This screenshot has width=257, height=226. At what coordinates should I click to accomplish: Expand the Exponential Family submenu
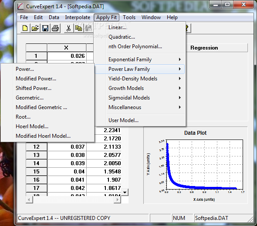140,60
